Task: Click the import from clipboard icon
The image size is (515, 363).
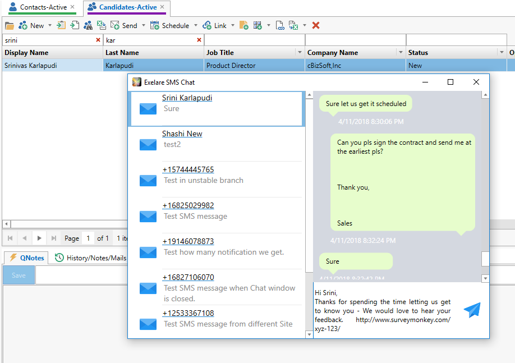Action: [x=61, y=25]
